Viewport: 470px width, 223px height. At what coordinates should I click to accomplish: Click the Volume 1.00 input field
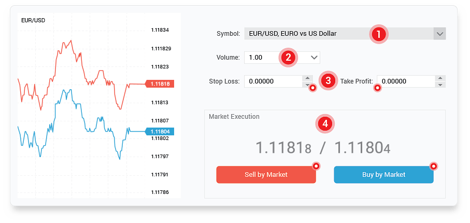click(x=282, y=58)
